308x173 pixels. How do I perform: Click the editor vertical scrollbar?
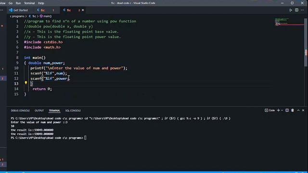tap(306, 42)
